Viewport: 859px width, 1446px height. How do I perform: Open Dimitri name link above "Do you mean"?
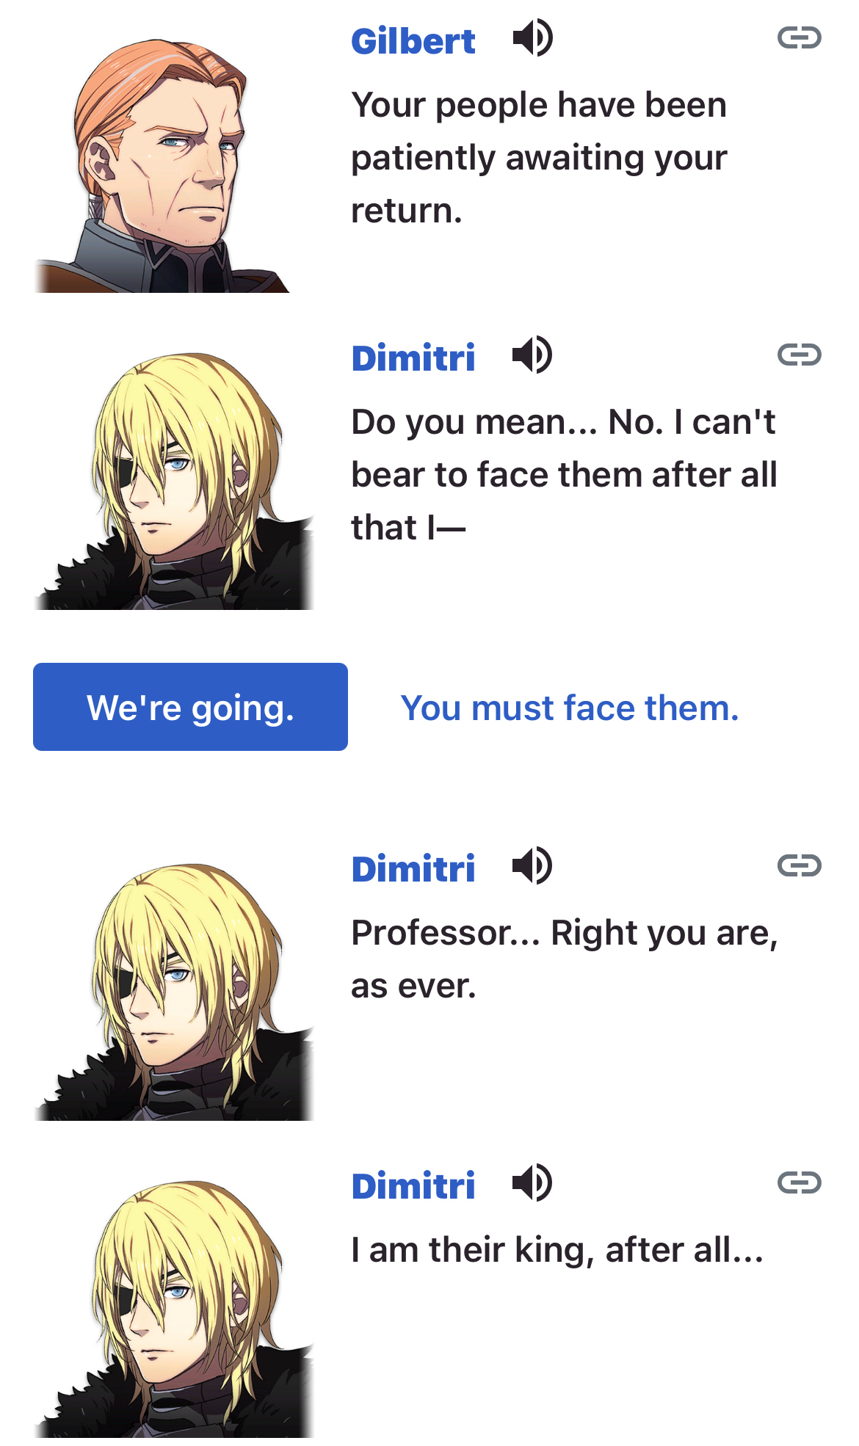(x=413, y=358)
